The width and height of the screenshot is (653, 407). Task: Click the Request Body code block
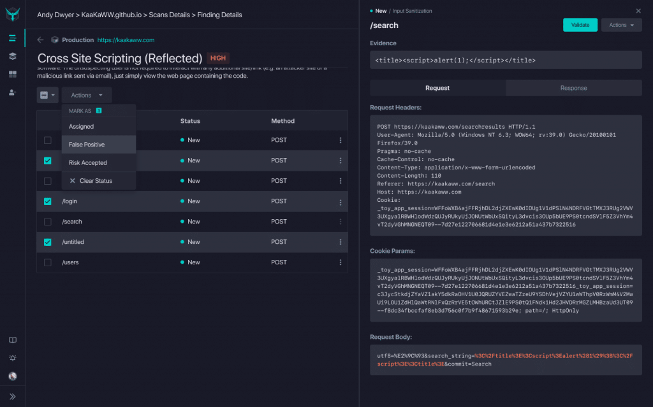[506, 360]
